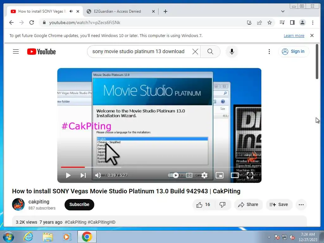Image resolution: width=324 pixels, height=243 pixels.
Task: Click the #CakPiting hashtag
Action: click(x=75, y=222)
